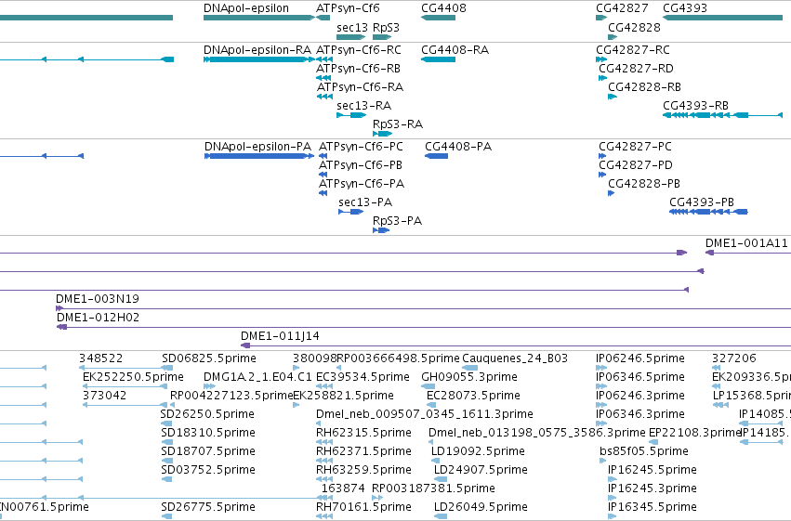Screen dimensions: 791x521
Task: Open protein ATPsyn-Cf6-PB
Action: click(x=361, y=165)
